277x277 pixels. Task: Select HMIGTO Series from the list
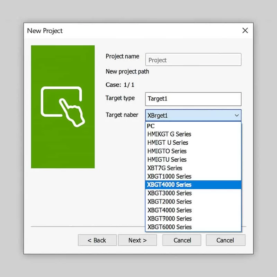(193, 151)
